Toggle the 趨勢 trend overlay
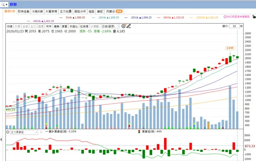Screen dimensions: 256x161 (x=57, y=26)
